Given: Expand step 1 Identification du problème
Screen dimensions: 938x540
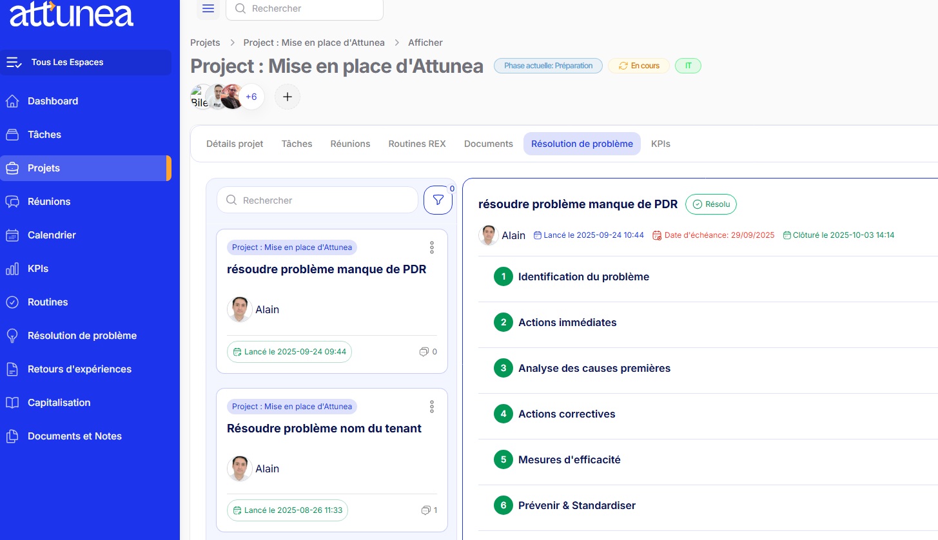Looking at the screenshot, I should pyautogui.click(x=583, y=277).
